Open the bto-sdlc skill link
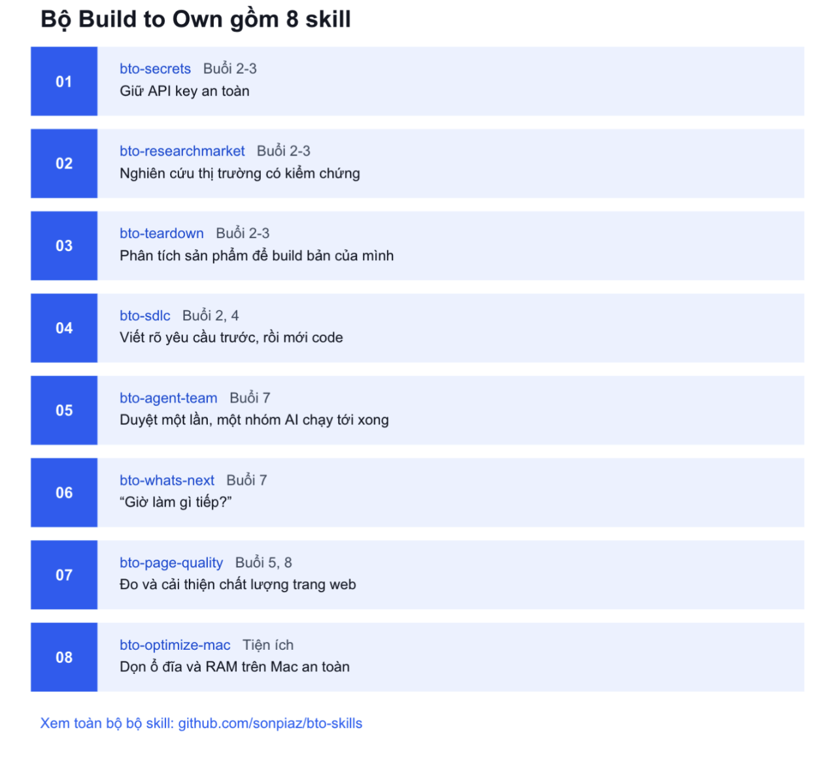The image size is (829, 757). (x=144, y=316)
